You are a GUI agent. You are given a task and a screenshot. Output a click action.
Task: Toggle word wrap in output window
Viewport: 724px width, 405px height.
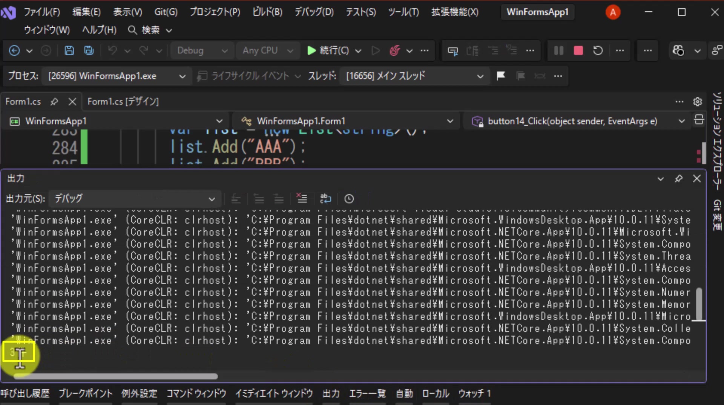[x=325, y=198]
